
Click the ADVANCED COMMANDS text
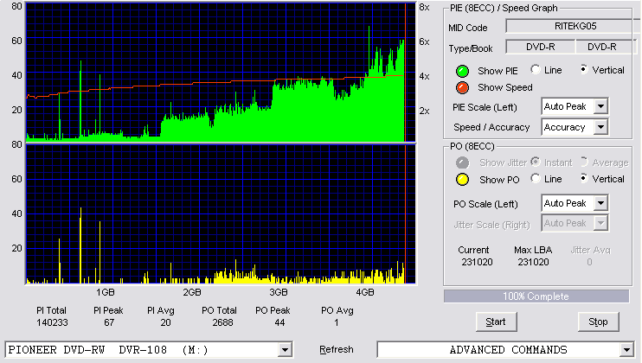coord(508,350)
